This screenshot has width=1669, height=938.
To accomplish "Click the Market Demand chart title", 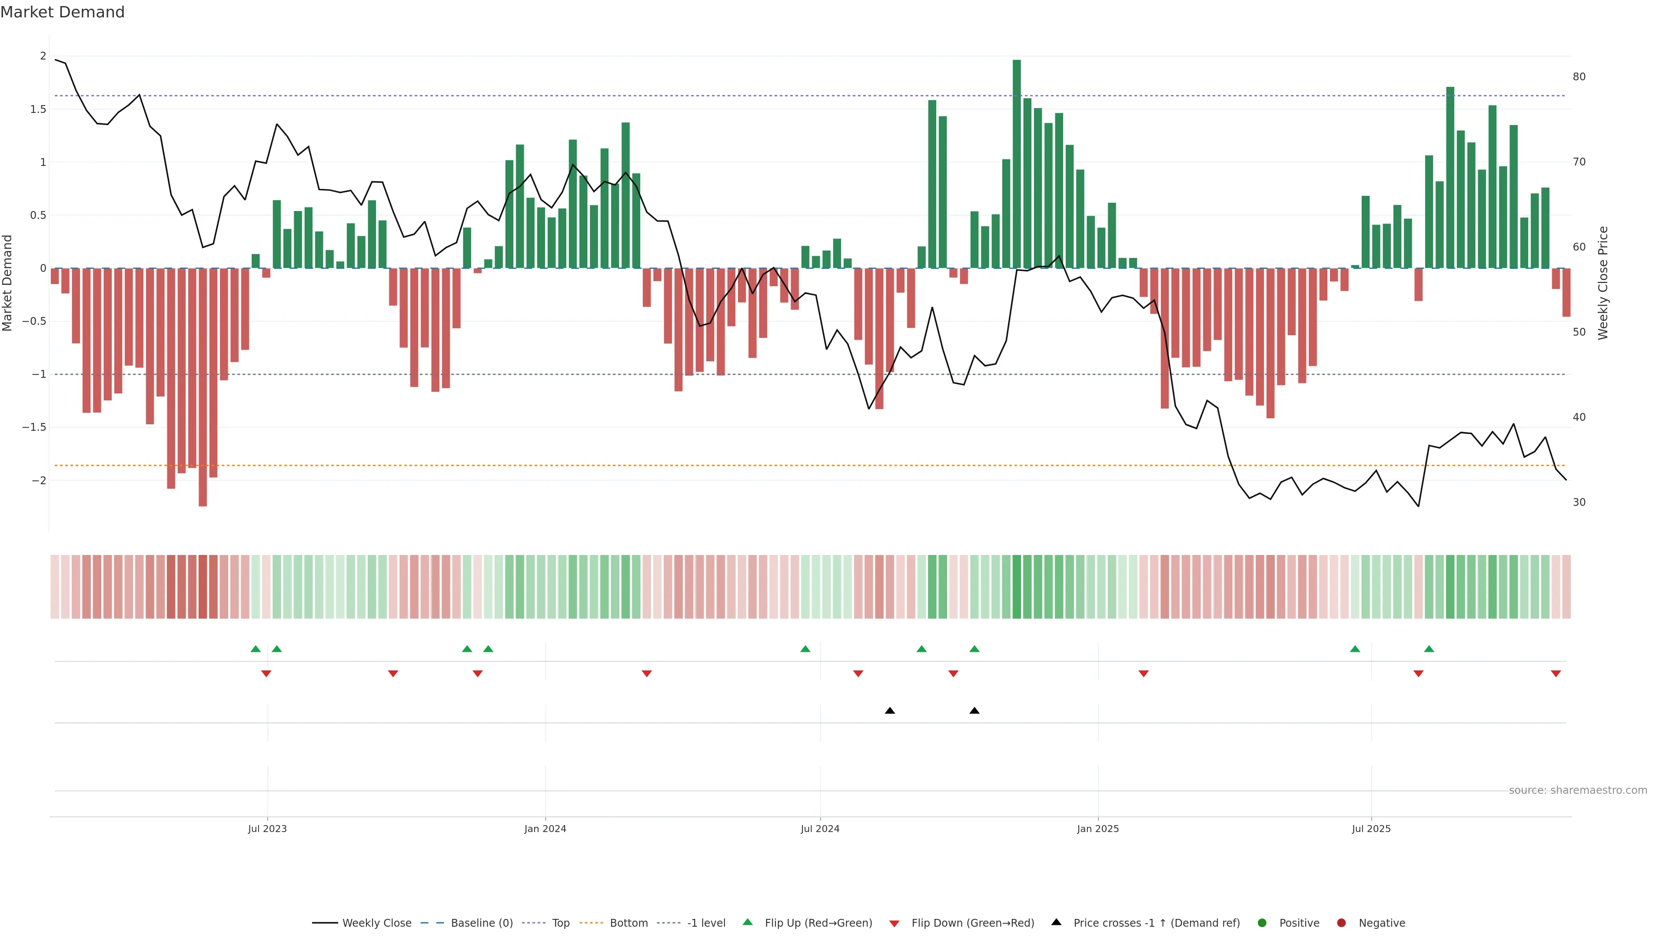I will (x=62, y=12).
